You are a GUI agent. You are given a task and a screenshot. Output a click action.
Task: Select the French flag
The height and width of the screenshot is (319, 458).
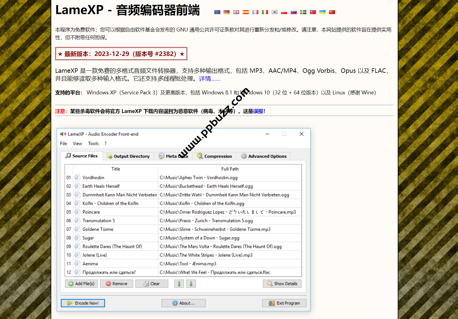click(x=255, y=12)
